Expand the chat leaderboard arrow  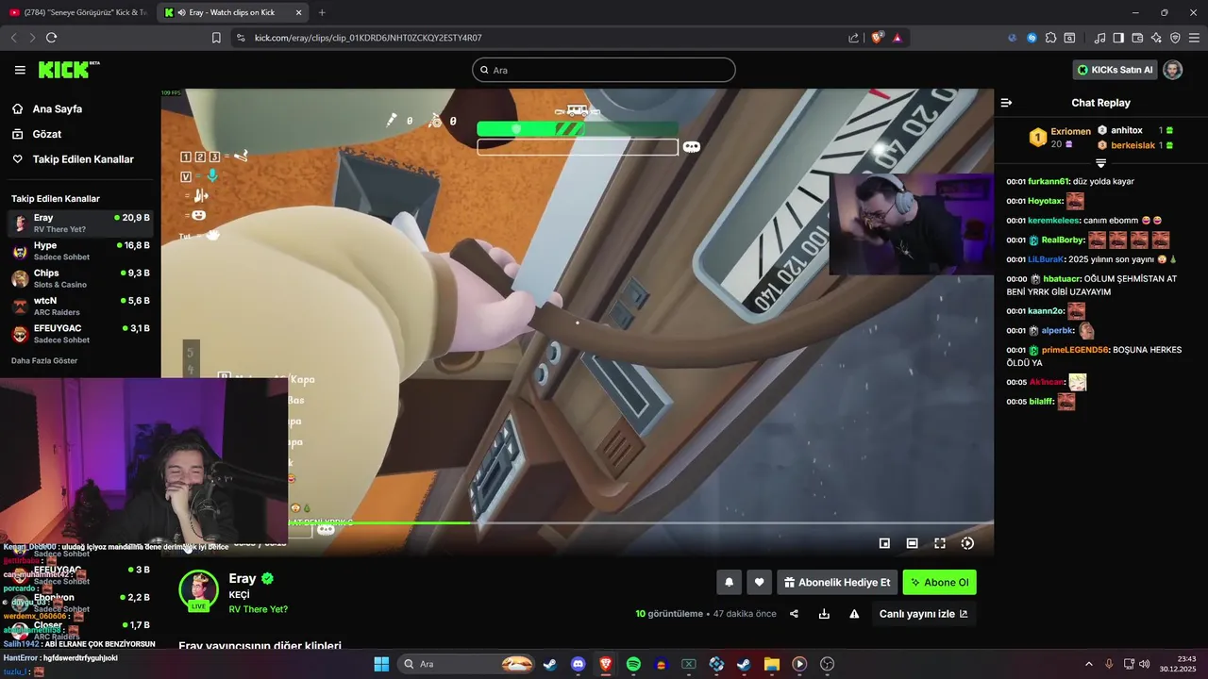[x=1100, y=164]
